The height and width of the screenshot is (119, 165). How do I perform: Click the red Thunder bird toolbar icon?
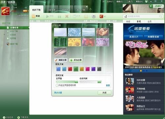click(x=101, y=17)
